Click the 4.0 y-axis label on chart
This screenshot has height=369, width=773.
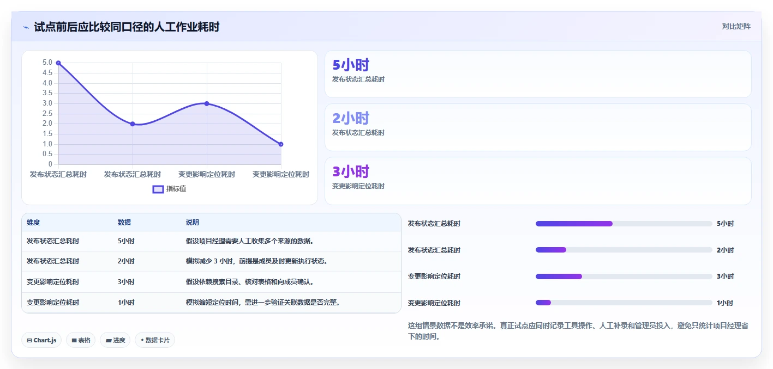coord(47,83)
